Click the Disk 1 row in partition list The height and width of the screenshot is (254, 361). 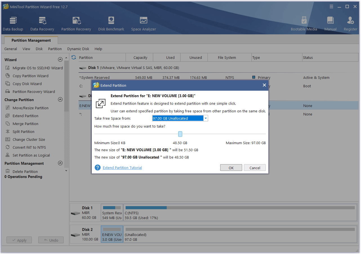(218, 68)
